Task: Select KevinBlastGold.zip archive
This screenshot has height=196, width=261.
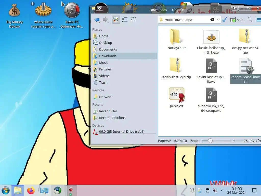Action: (176, 68)
